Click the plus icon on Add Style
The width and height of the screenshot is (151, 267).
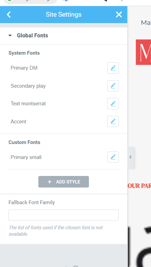point(50,182)
